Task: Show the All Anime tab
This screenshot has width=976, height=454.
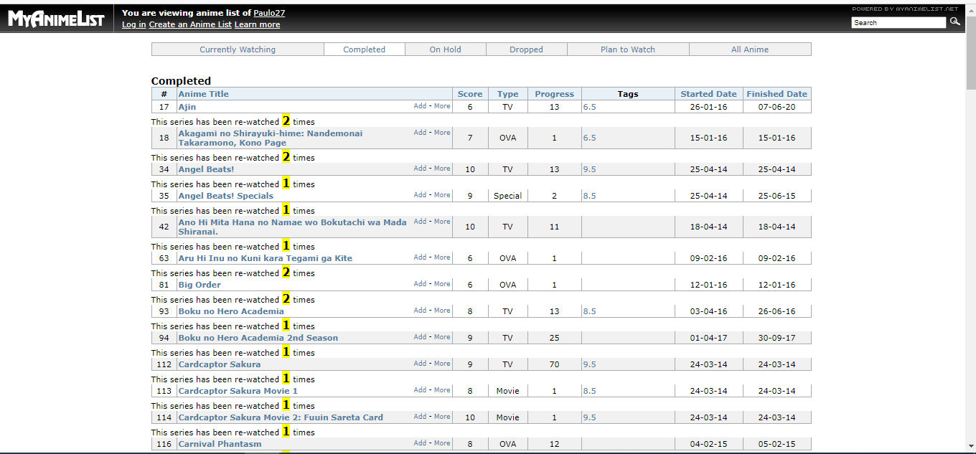Action: 749,49
